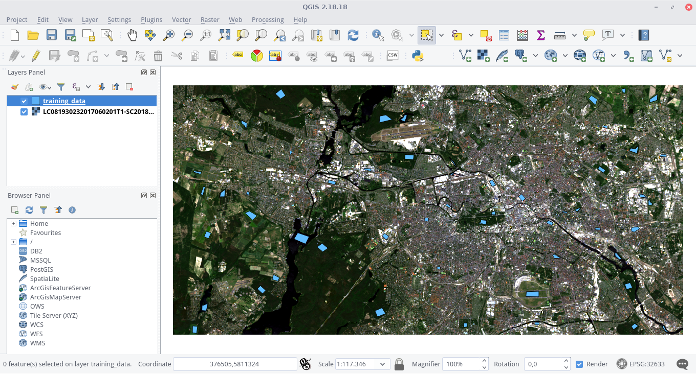This screenshot has height=374, width=696.
Task: Click the Python console icon
Action: [x=418, y=55]
